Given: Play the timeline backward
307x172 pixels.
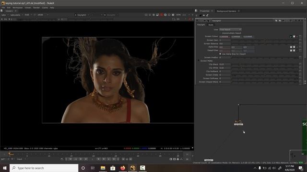Looking at the screenshot, I should [x=86, y=159].
